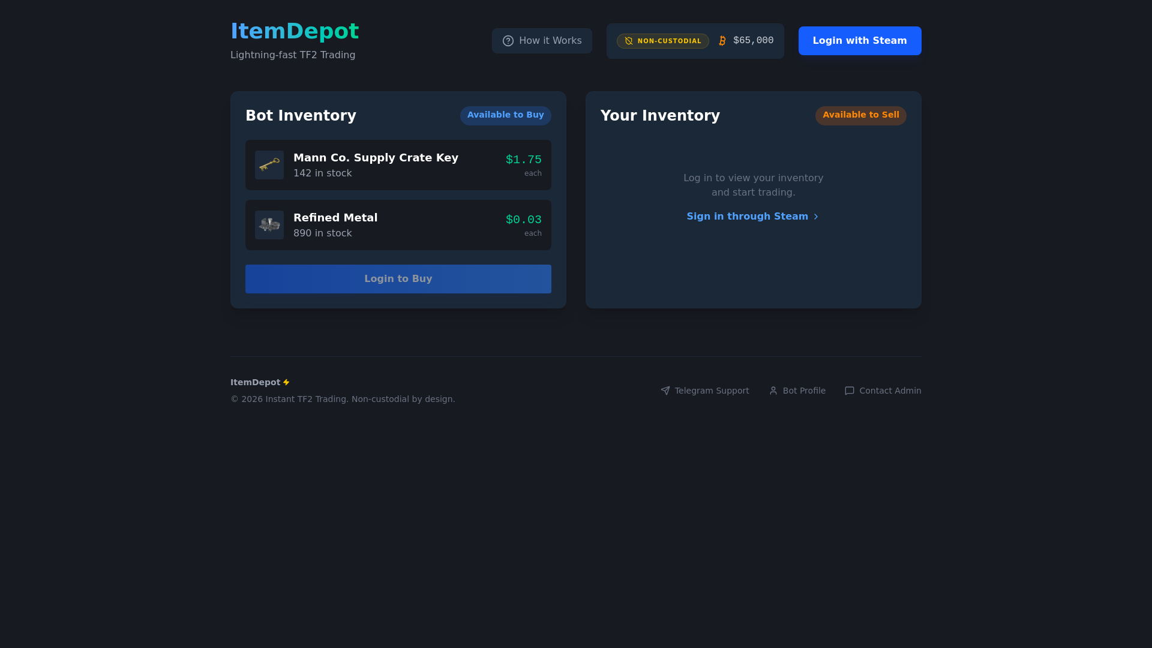Screen dimensions: 1152x648
Task: Click the 2026 copyright notice text
Action: point(343,399)
